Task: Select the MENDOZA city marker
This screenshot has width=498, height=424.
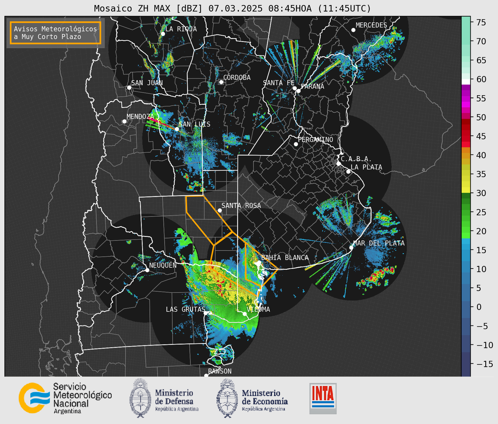Action: 124,121
